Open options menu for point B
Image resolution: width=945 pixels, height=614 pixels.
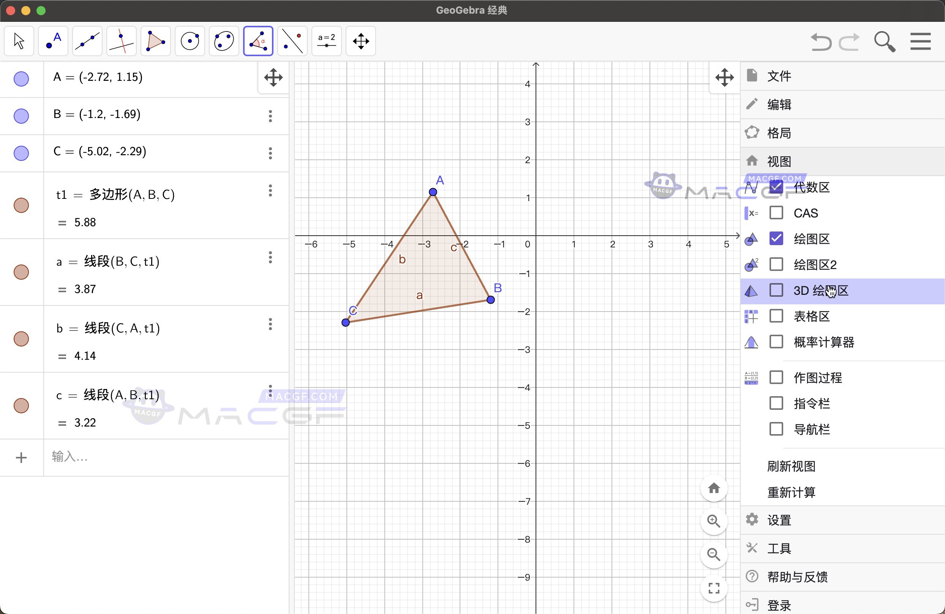(270, 116)
